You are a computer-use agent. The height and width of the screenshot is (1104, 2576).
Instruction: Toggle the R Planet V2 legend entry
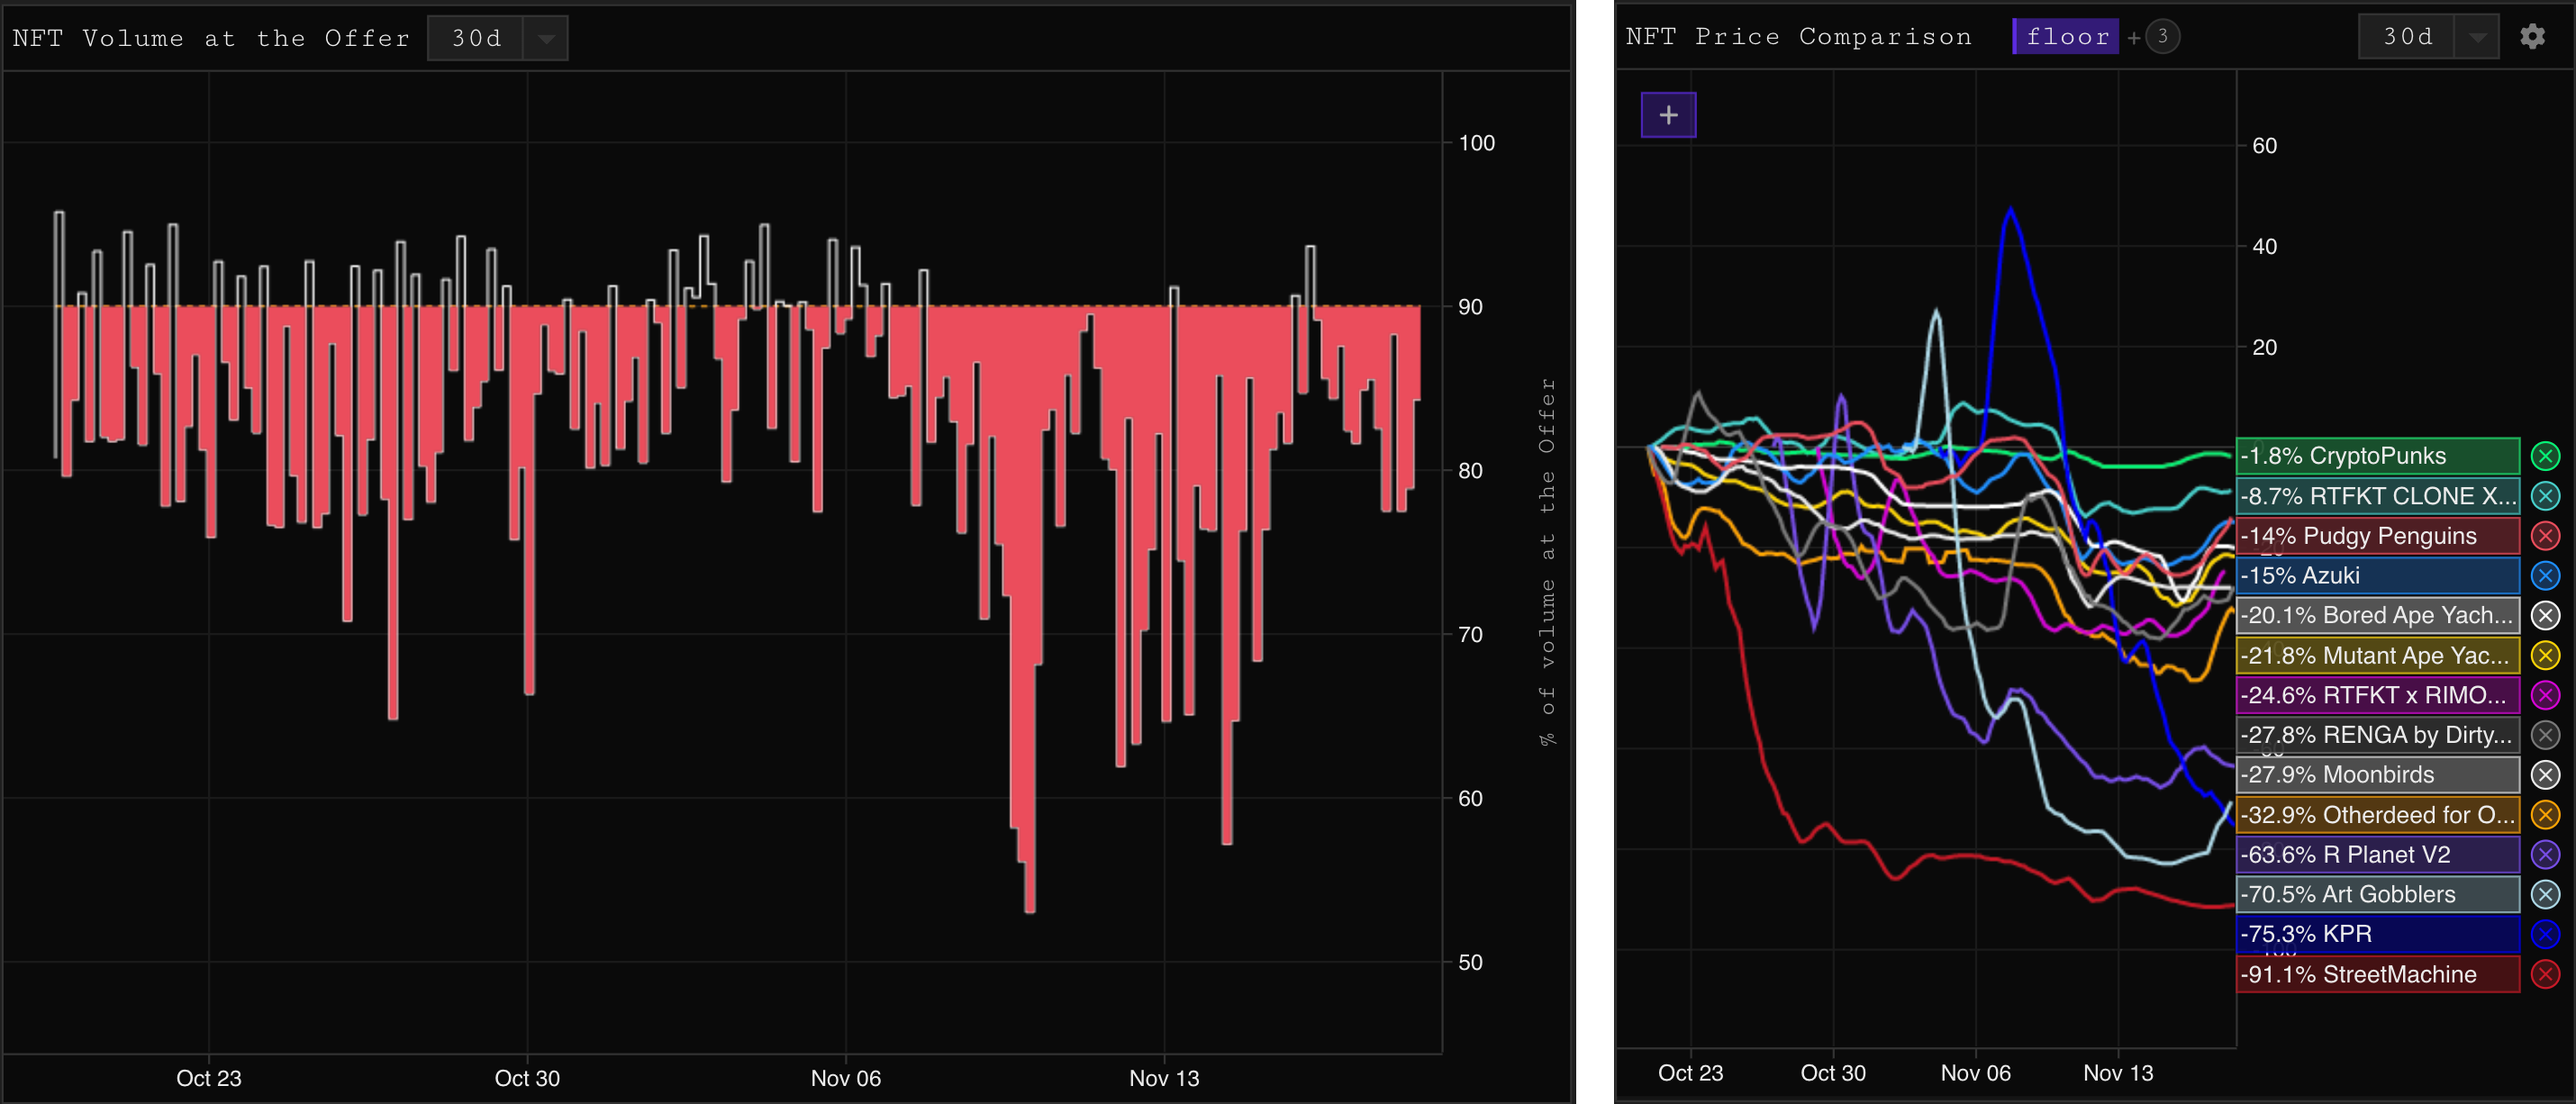2377,855
